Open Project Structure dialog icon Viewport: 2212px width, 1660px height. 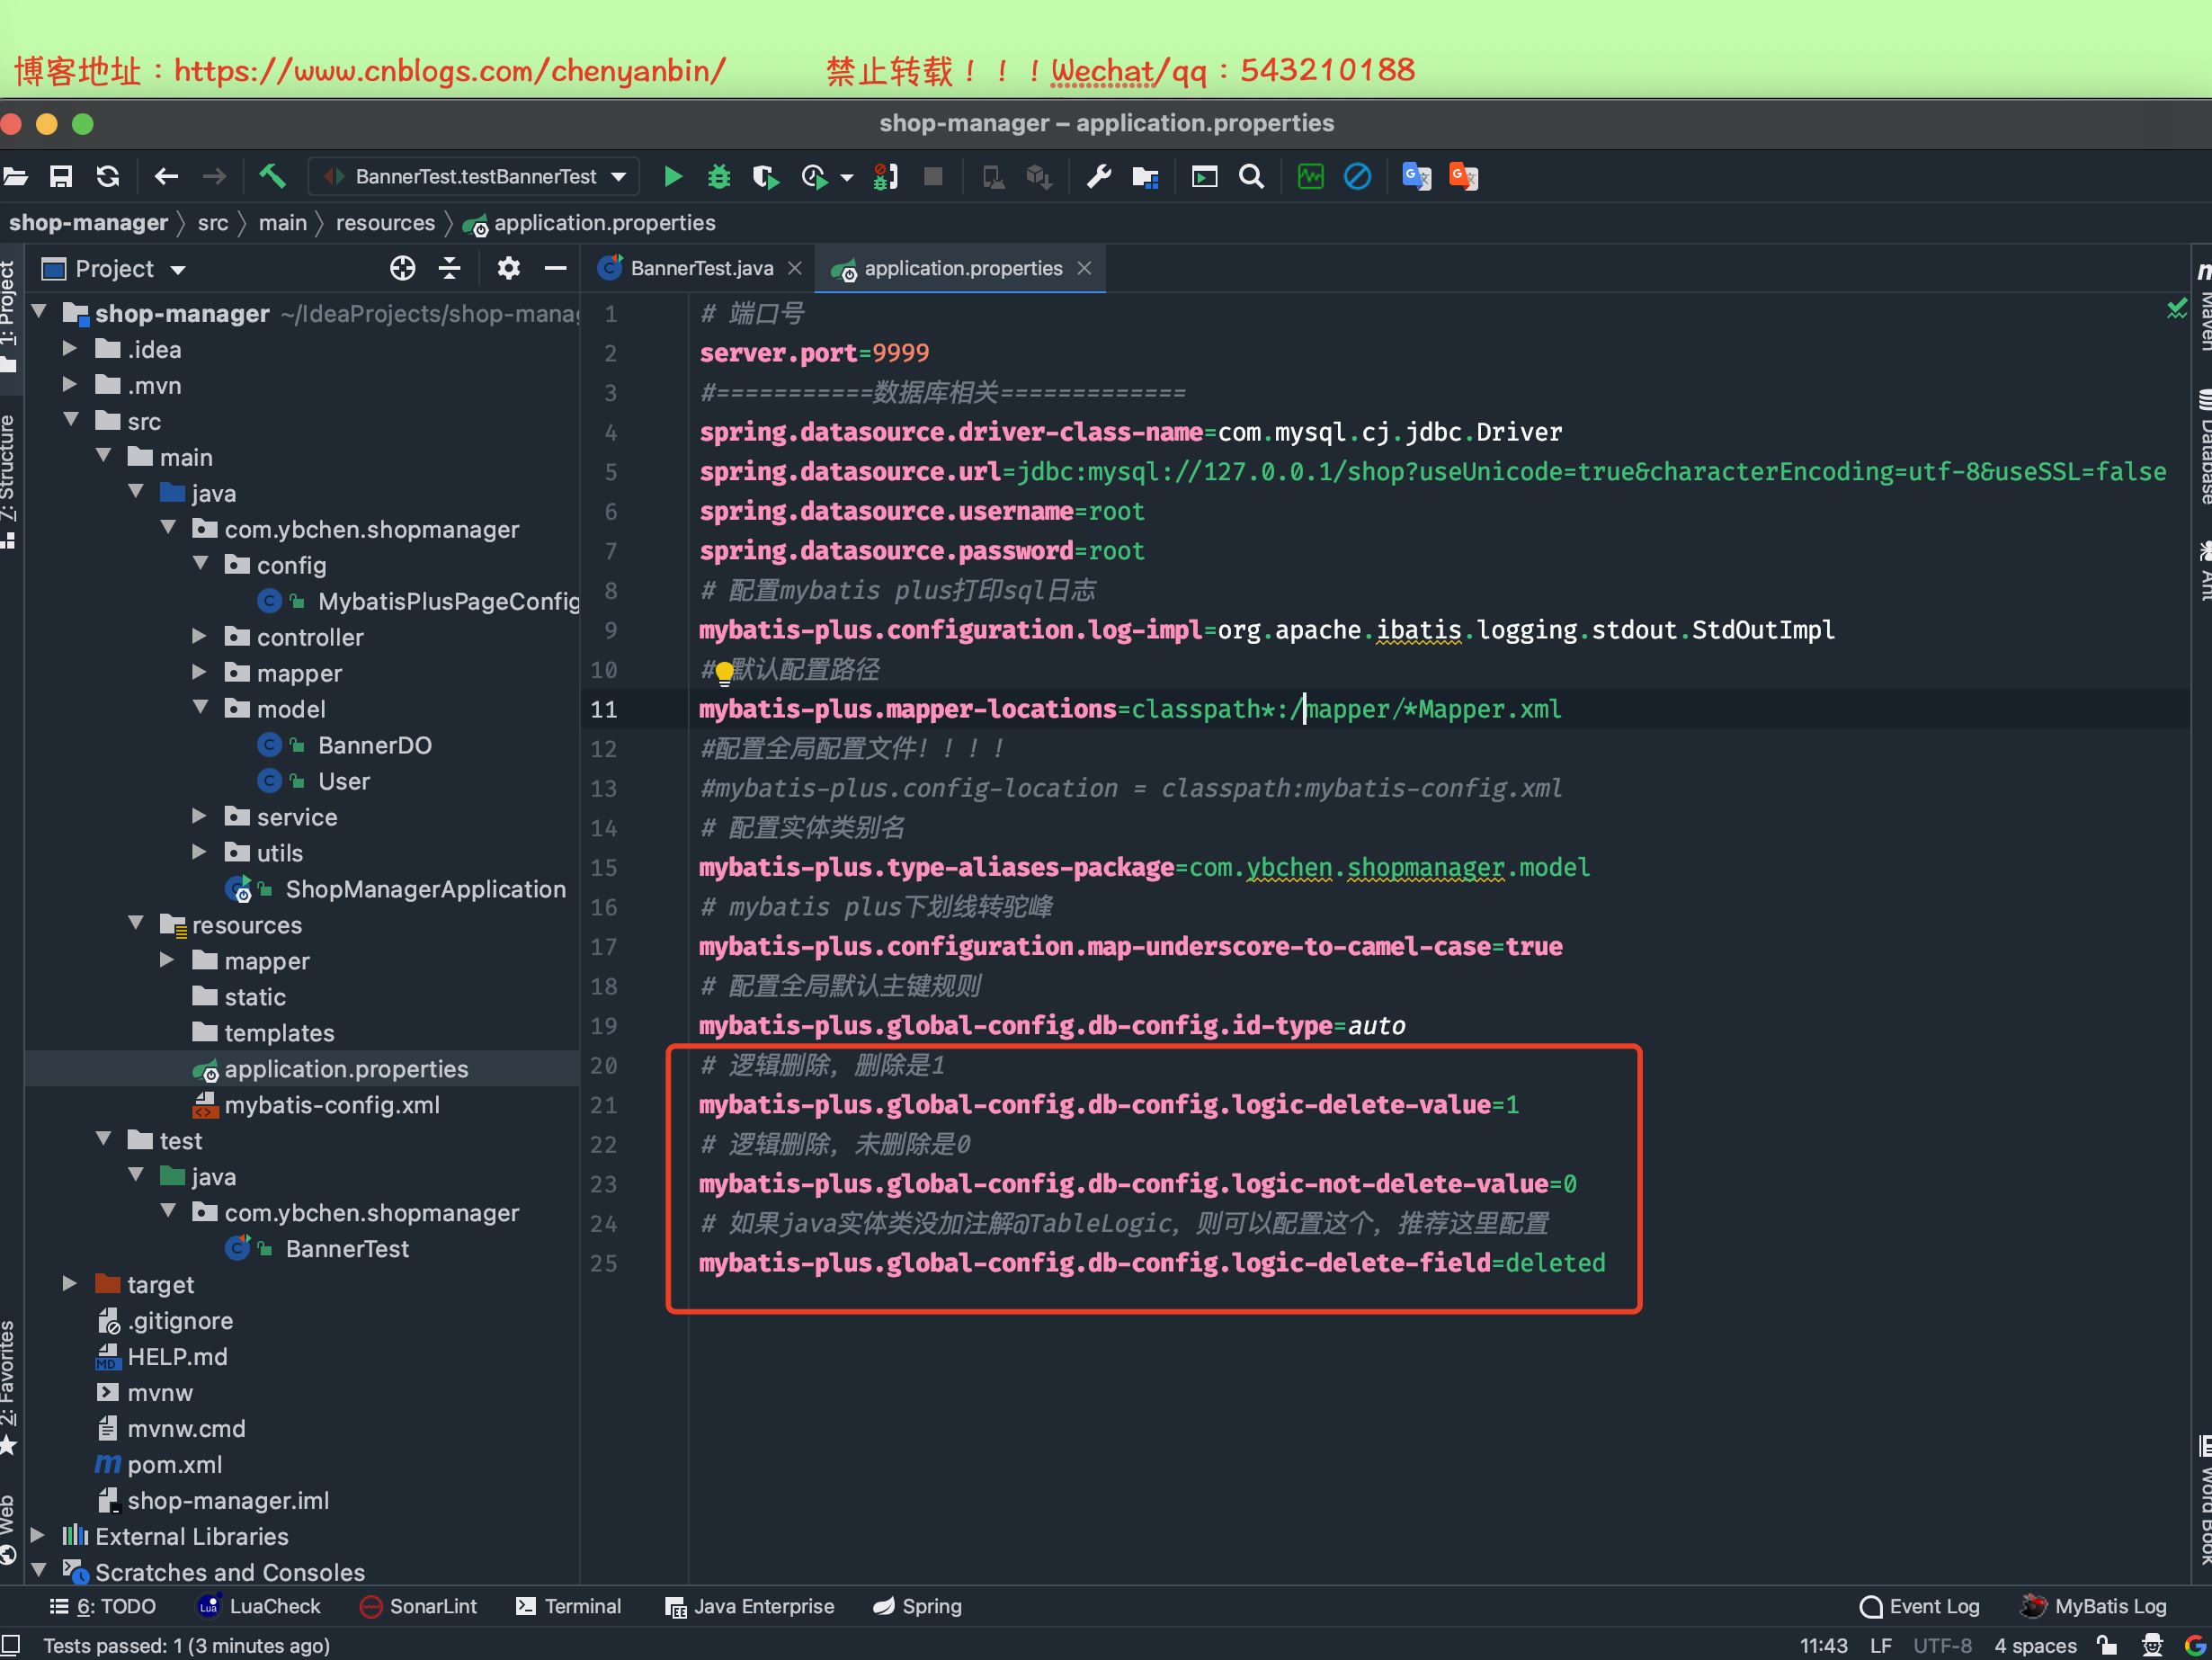(x=1146, y=176)
